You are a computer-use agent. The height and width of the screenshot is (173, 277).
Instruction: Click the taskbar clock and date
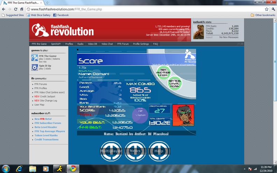coord(266,169)
